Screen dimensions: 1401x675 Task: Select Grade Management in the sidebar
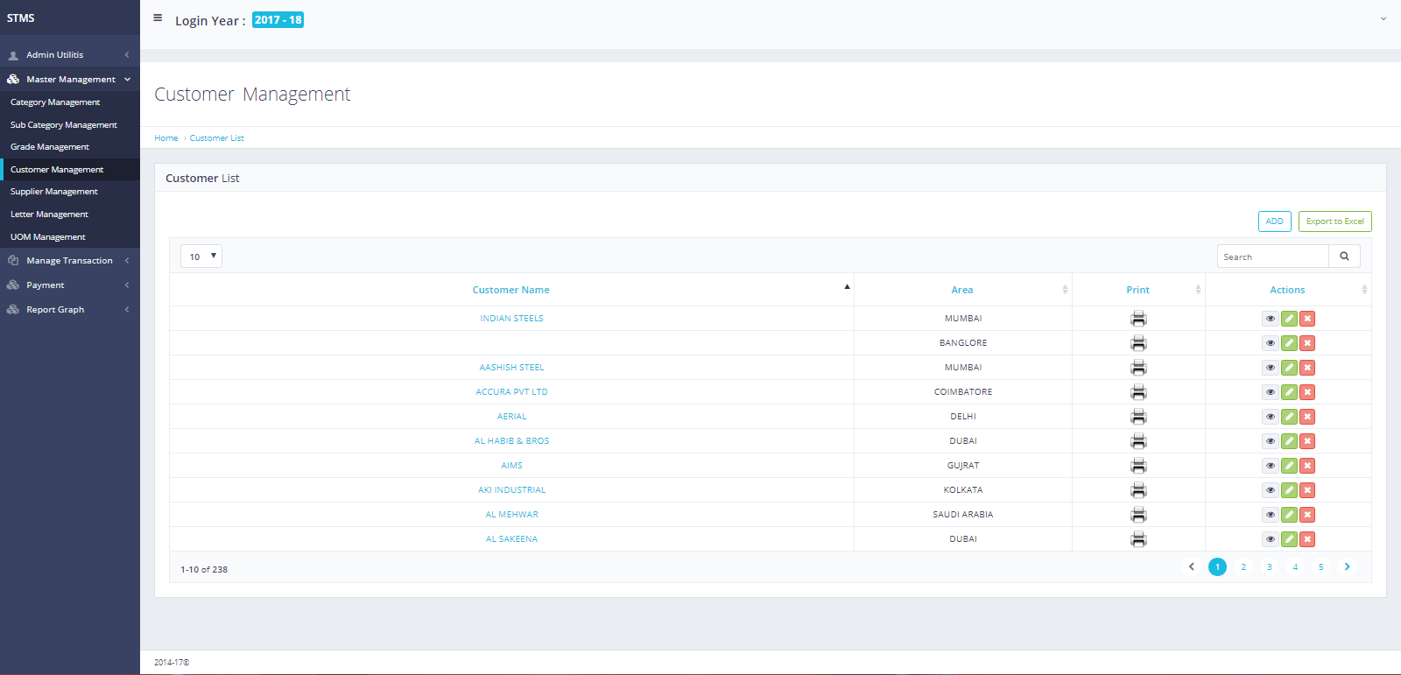pos(50,147)
